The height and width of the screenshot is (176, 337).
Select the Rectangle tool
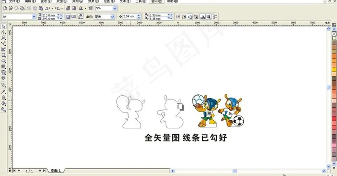[3, 55]
